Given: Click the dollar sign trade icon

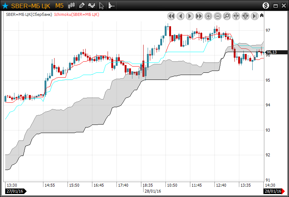Looking at the screenshot, I should [266, 6].
